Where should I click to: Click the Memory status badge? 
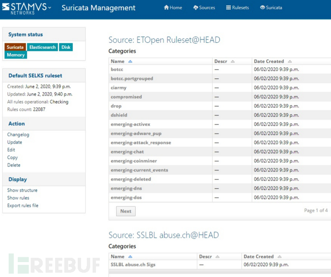click(16, 55)
